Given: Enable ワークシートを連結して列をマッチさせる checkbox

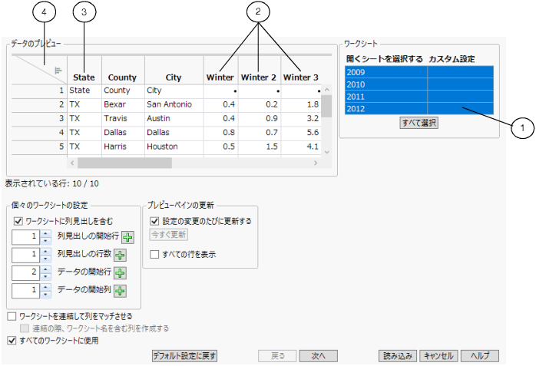Looking at the screenshot, I should 12,315.
